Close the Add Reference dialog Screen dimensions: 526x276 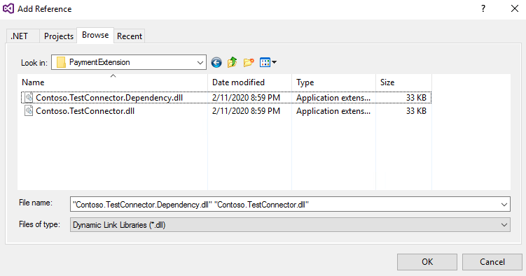pos(515,8)
